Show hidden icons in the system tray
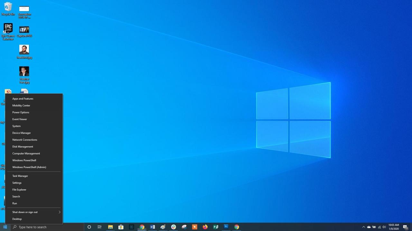Image resolution: width=412 pixels, height=231 pixels. click(x=364, y=227)
